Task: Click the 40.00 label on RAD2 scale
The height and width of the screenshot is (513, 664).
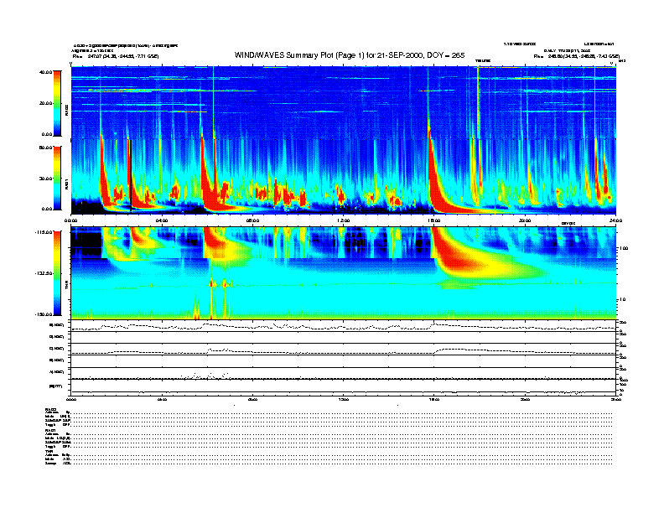Action: (x=45, y=72)
